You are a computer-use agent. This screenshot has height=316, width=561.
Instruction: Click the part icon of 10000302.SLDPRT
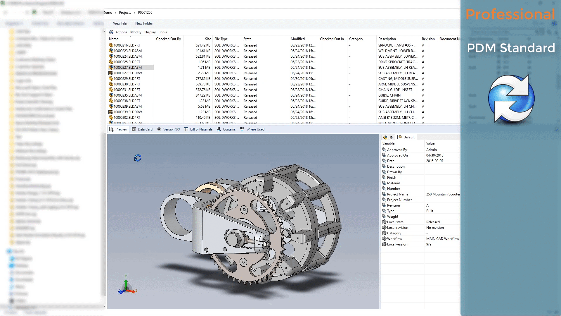coord(111,118)
